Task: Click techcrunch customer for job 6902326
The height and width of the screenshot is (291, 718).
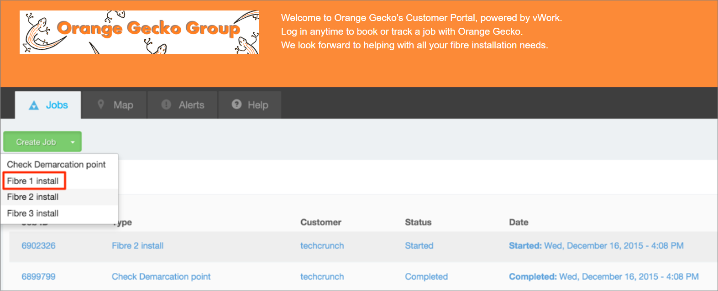Action: 322,246
